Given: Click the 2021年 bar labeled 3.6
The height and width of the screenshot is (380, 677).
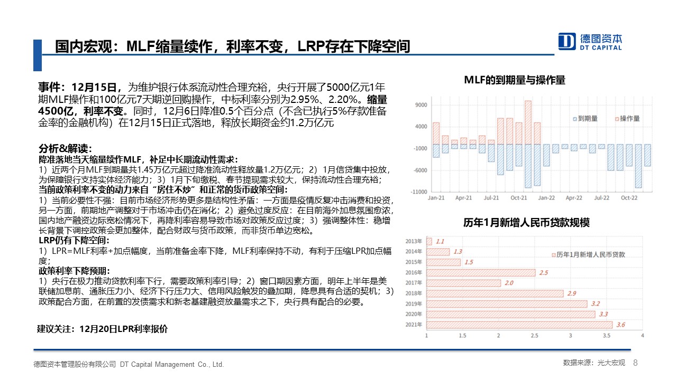Looking at the screenshot, I should pos(519,325).
